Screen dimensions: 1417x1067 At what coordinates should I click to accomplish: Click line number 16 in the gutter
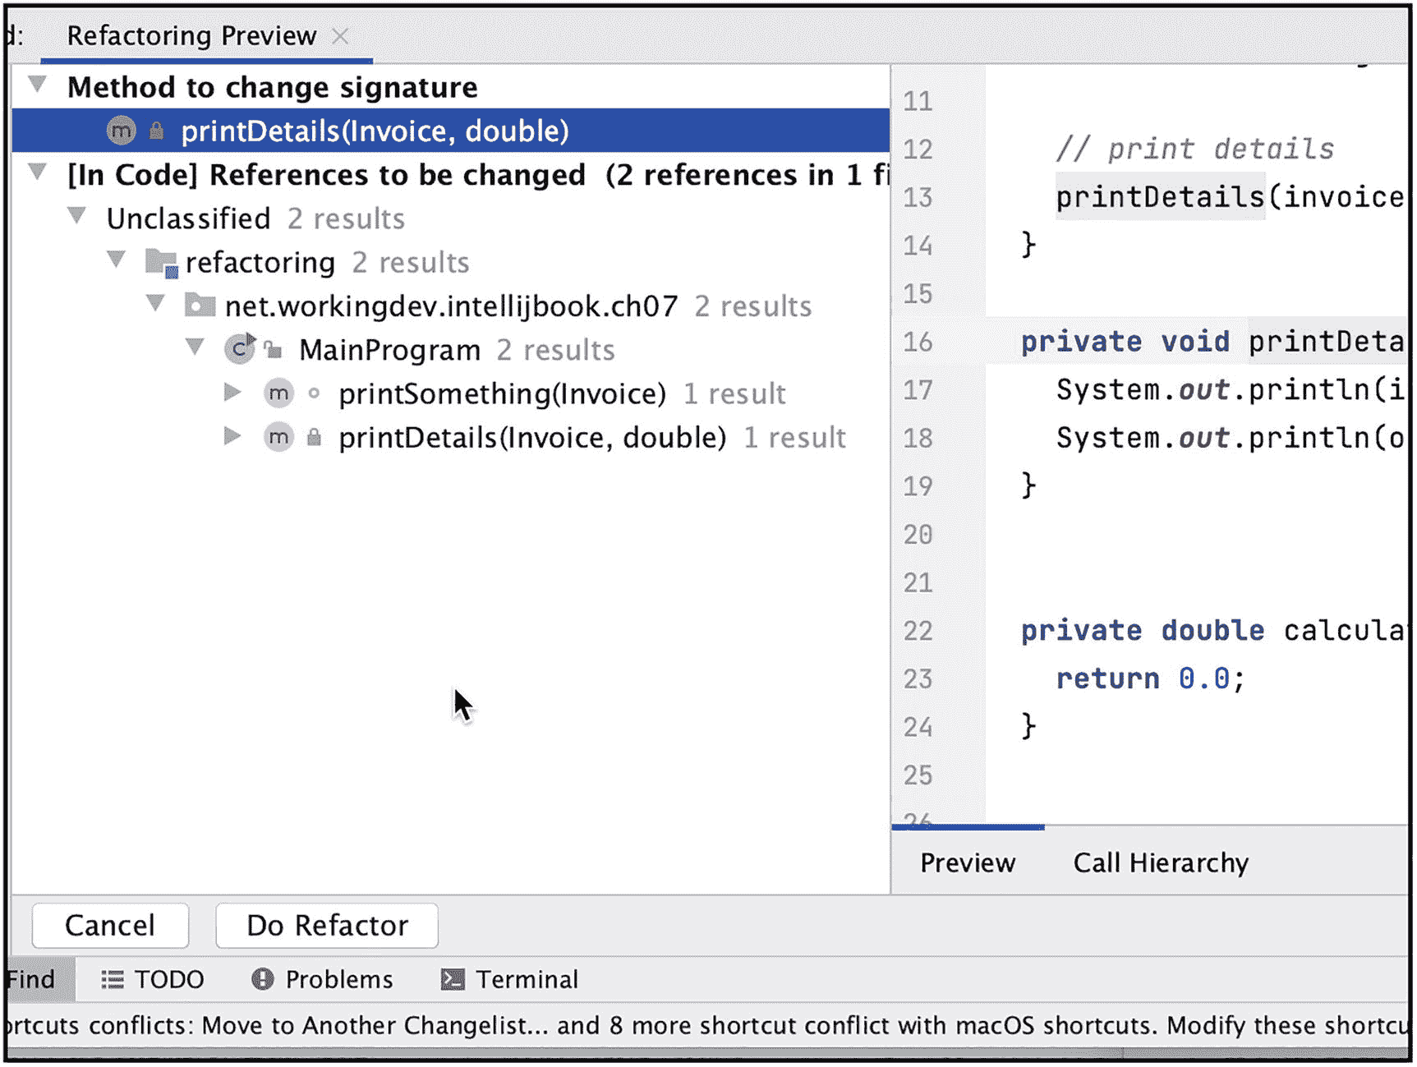click(x=918, y=342)
